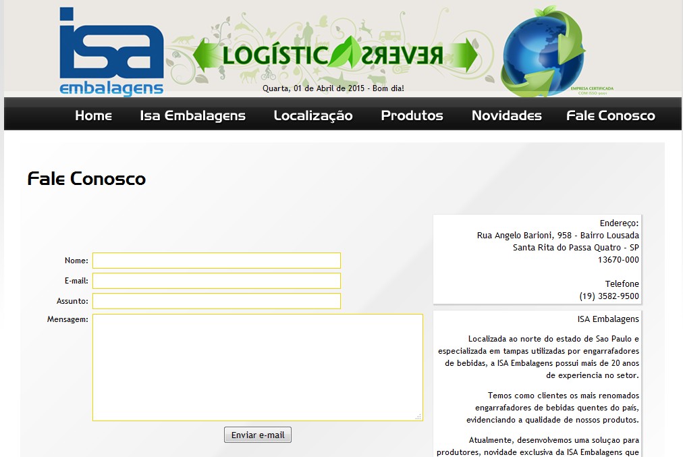The width and height of the screenshot is (683, 457).
Task: Select Fale Conosco in navigation bar
Action: [610, 115]
